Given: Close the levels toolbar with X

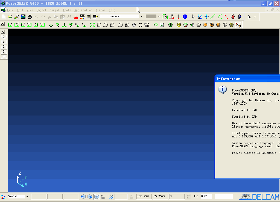Looking at the screenshot, I should coord(3,32).
